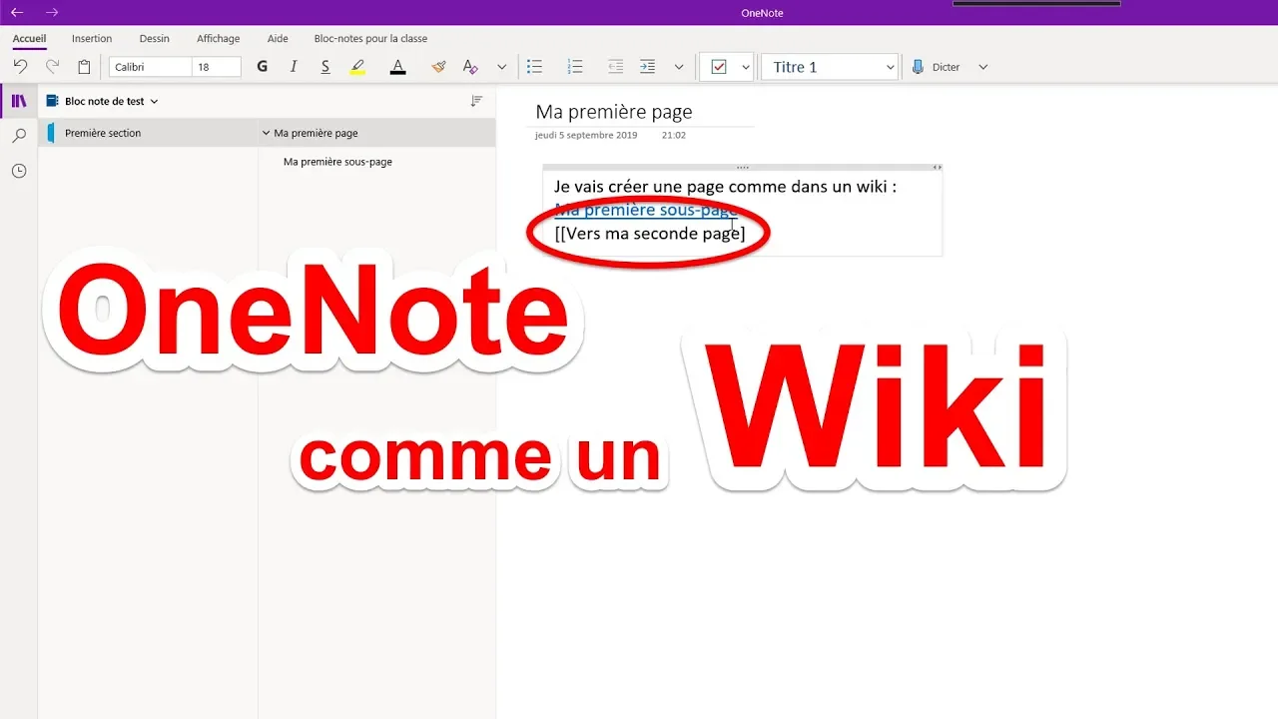Toggle bold formatting (G)
The width and height of the screenshot is (1278, 719).
tap(263, 67)
